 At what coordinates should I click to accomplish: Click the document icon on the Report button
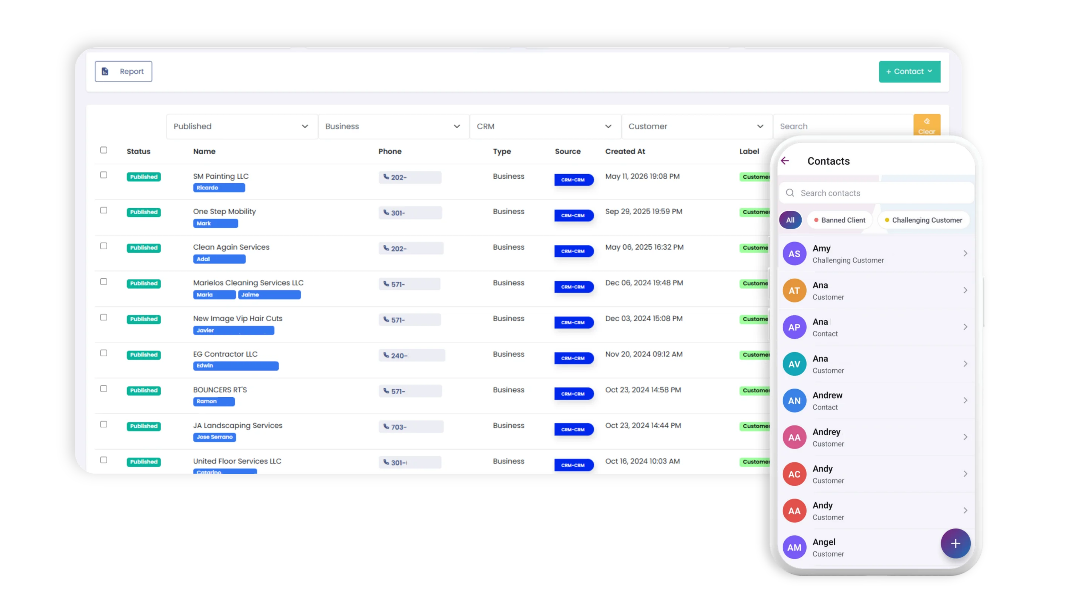point(105,71)
